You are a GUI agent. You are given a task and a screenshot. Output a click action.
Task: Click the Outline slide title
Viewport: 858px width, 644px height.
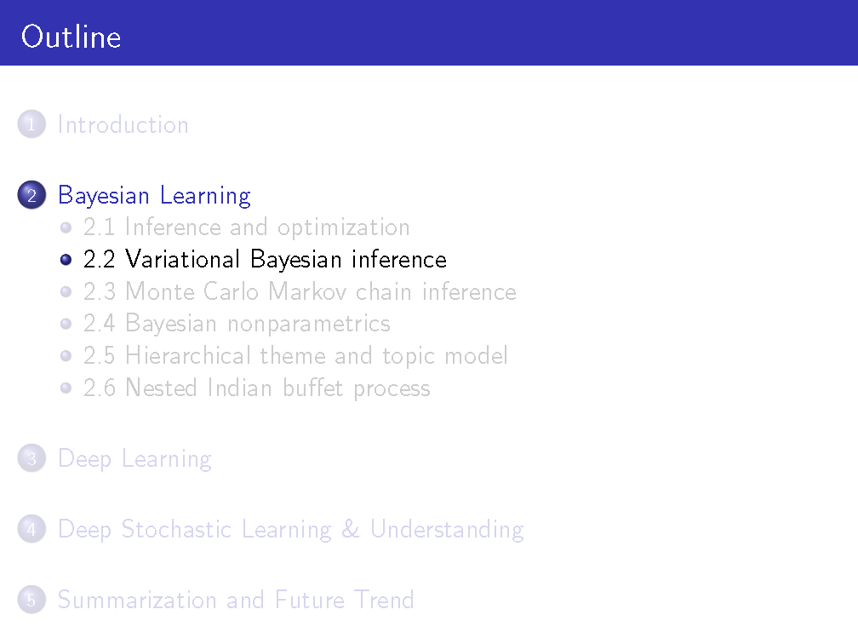coord(71,37)
